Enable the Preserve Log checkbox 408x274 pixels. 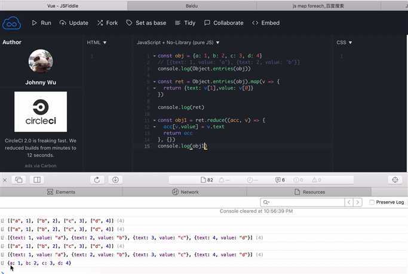[372, 202]
